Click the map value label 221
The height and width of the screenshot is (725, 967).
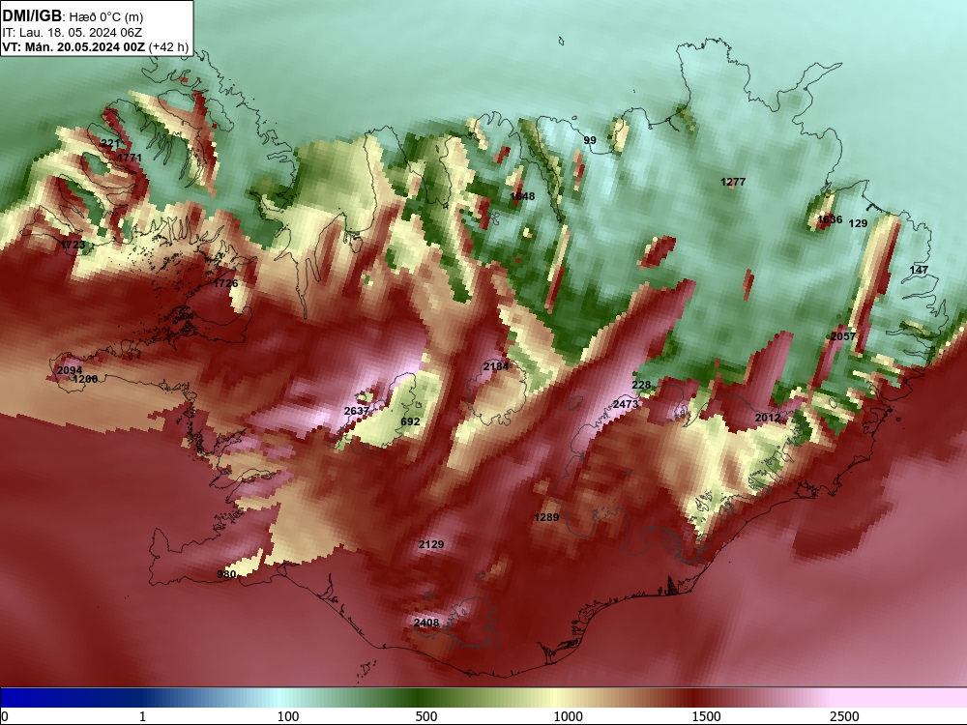pos(110,144)
